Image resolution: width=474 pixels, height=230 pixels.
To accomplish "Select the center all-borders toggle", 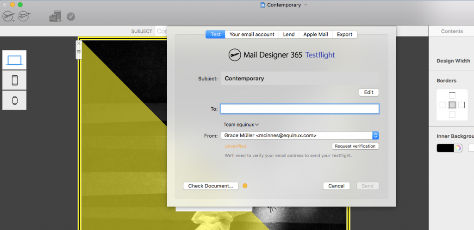I will click(452, 105).
